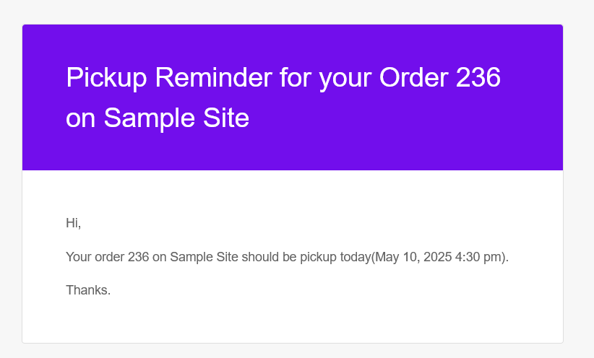Click the word "on" in the header title
Viewport: 594px width, 358px height.
click(x=80, y=118)
